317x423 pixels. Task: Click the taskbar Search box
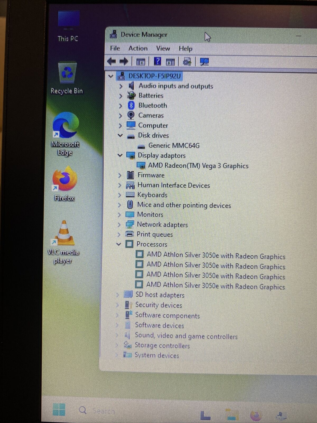[98, 411]
